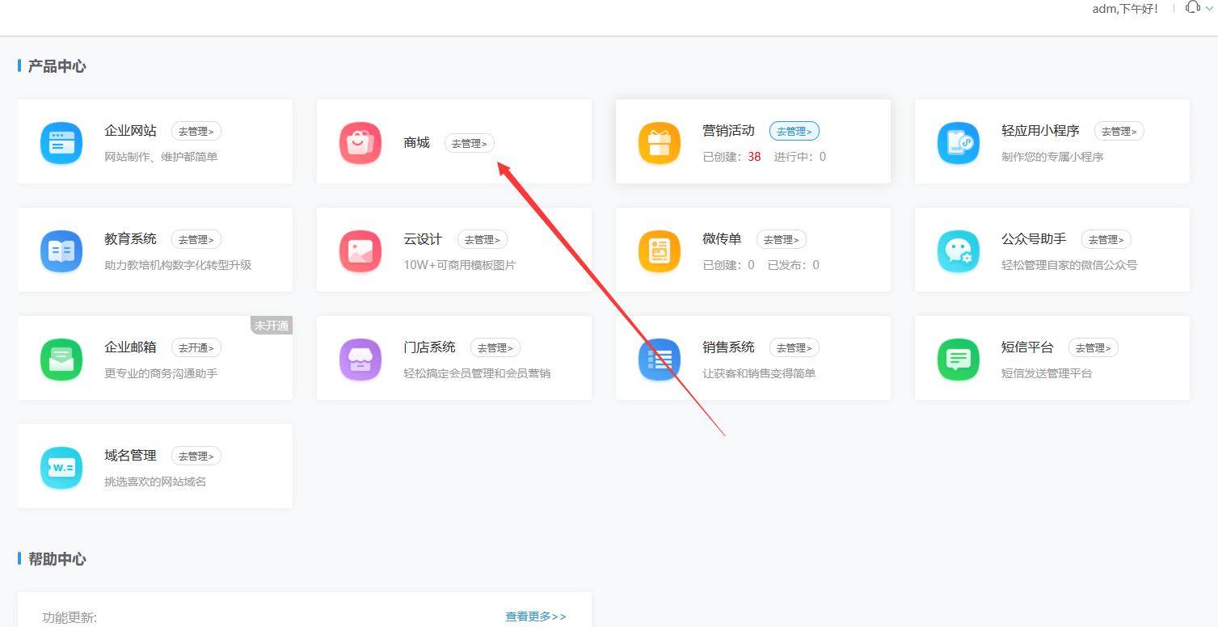Image resolution: width=1218 pixels, height=627 pixels.
Task: Click the 企业邮箱 title text
Action: (130, 347)
